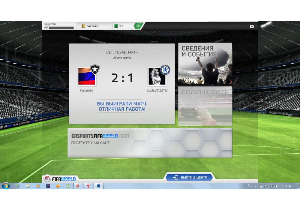The image size is (300, 210).
Task: Open the orange Zona taskbar icon
Action: tap(58, 186)
